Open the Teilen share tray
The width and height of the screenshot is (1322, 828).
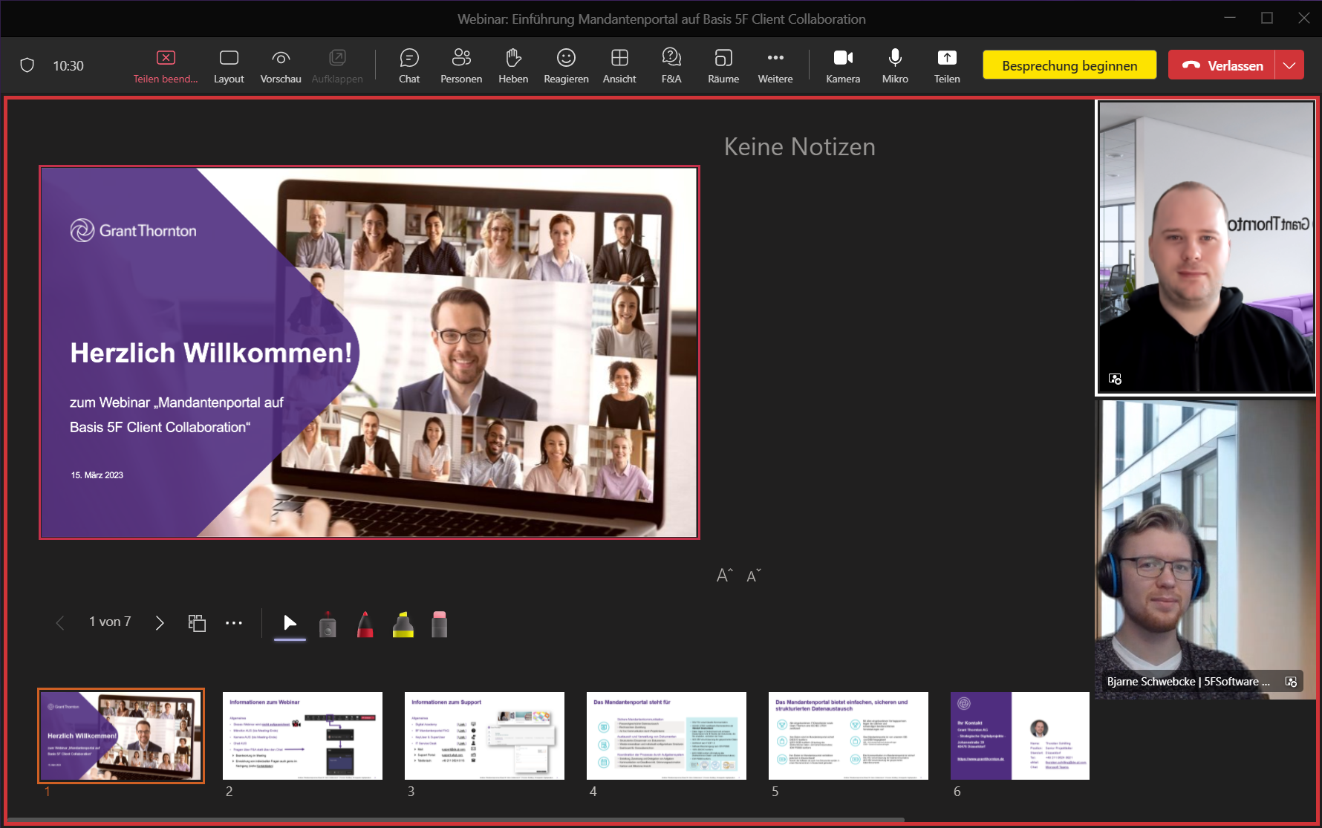click(947, 66)
